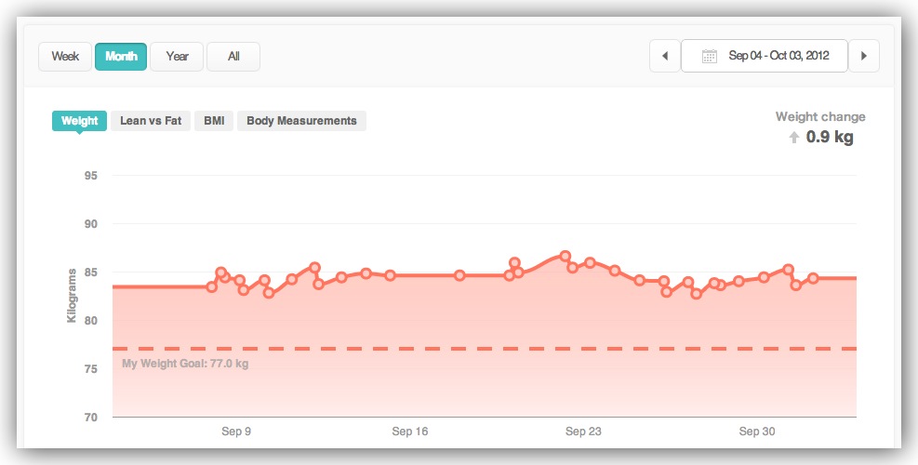
Task: Open Body Measurements tab
Action: [301, 121]
